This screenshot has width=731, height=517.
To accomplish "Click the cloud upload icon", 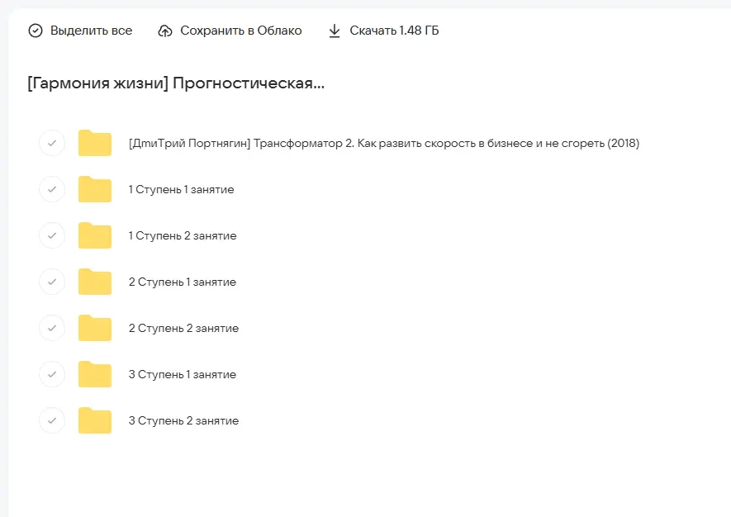I will [x=165, y=31].
